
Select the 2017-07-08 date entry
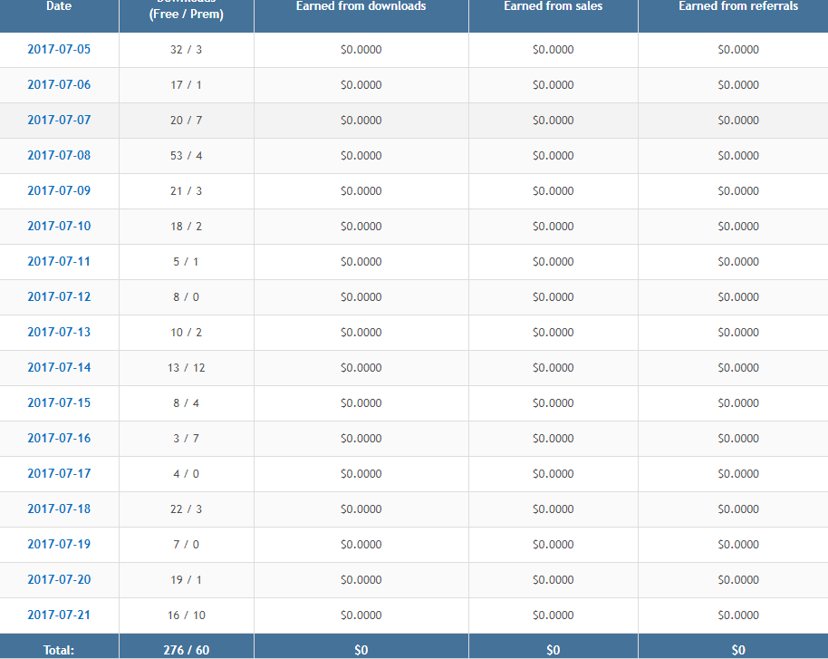[59, 155]
